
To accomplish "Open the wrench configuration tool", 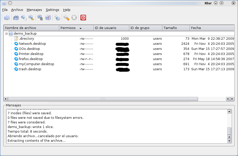I will coord(66,18).
